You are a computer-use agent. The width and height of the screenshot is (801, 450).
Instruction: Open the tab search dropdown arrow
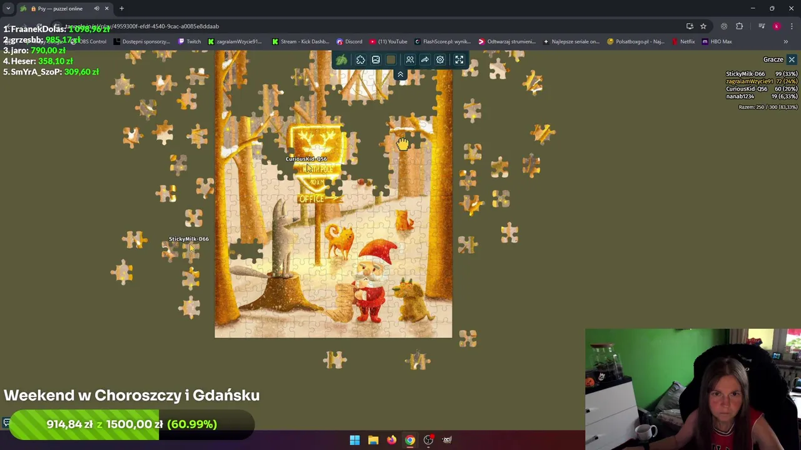[8, 9]
